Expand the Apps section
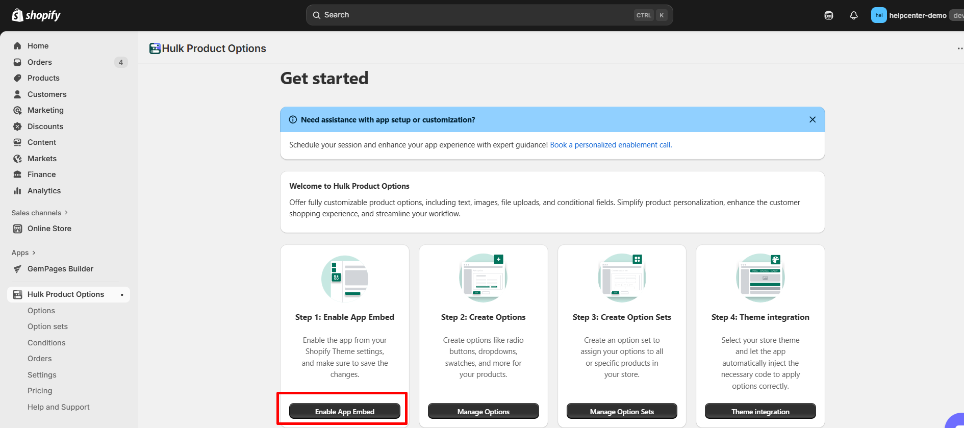The width and height of the screenshot is (964, 428). pos(23,253)
